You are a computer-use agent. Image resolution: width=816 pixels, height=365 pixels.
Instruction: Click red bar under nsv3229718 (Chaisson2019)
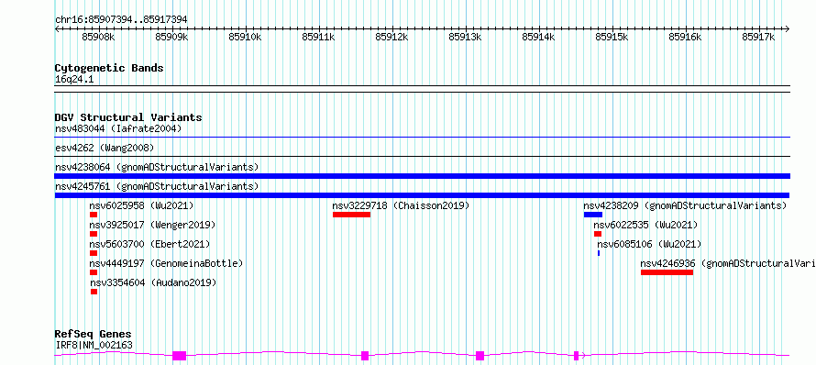pyautogui.click(x=352, y=215)
